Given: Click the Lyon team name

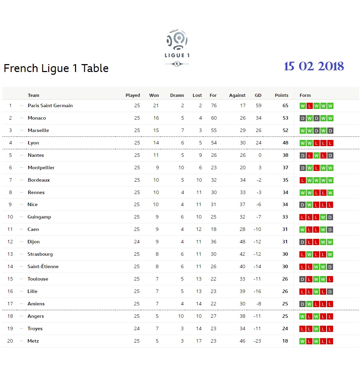Looking at the screenshot, I should pyautogui.click(x=33, y=143).
